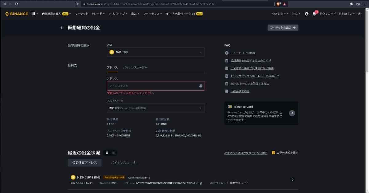Screen dimensions: 369x193
Task: Open notifications bell icon
Action: 314,14
